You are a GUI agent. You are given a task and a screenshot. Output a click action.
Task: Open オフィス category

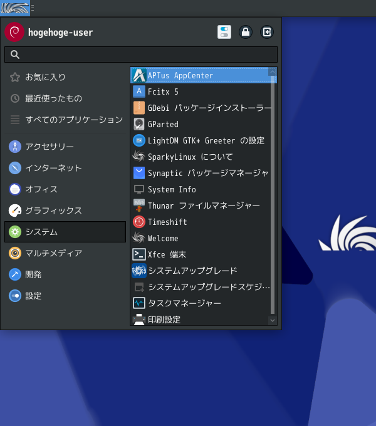(65, 189)
